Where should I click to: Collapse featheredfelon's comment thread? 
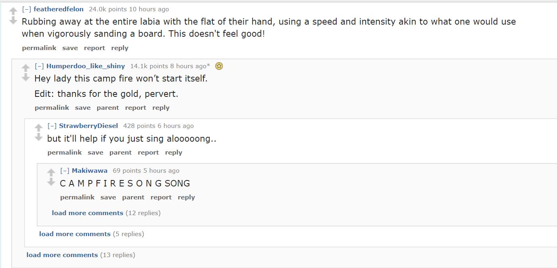27,9
